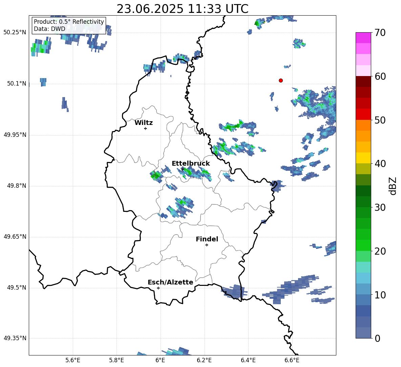This screenshot has height=367, width=401.
Task: Click the 6°E longitude label
Action: click(160, 361)
